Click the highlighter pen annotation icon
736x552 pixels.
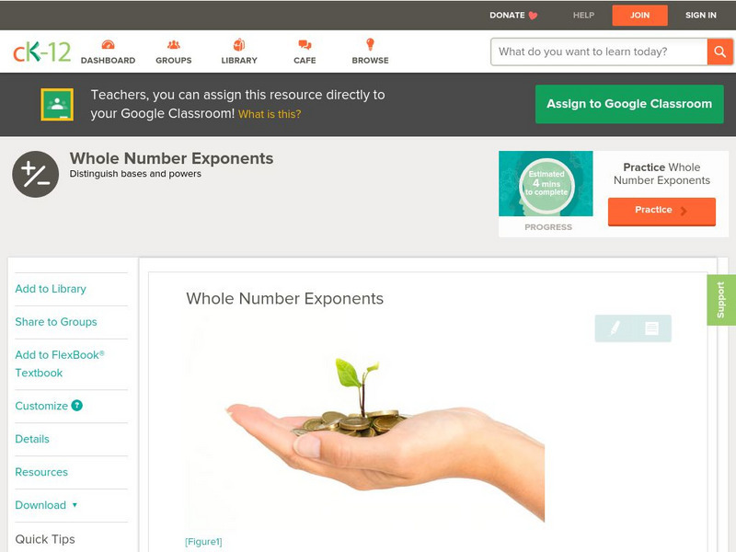pos(615,328)
